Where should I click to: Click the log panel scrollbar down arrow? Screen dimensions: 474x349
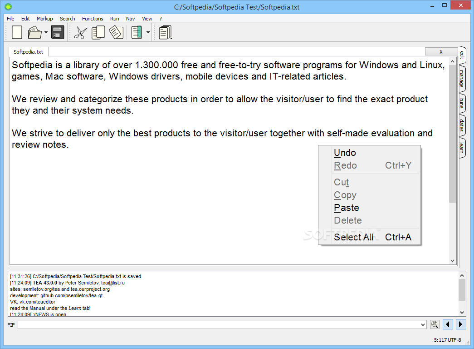462,312
